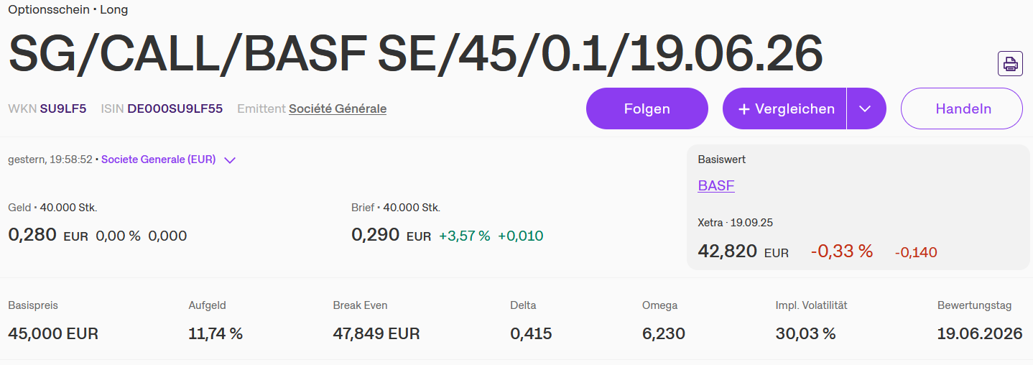Image resolution: width=1033 pixels, height=365 pixels.
Task: Click the Vergleichen button with plus sign
Action: point(784,109)
